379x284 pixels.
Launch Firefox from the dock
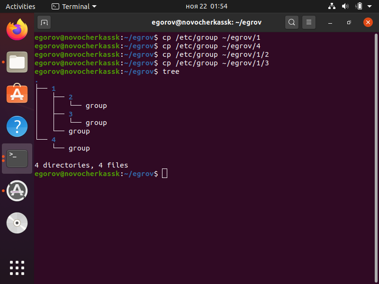click(17, 30)
